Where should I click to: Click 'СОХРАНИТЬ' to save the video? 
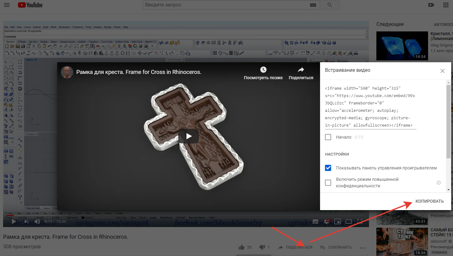click(336, 247)
